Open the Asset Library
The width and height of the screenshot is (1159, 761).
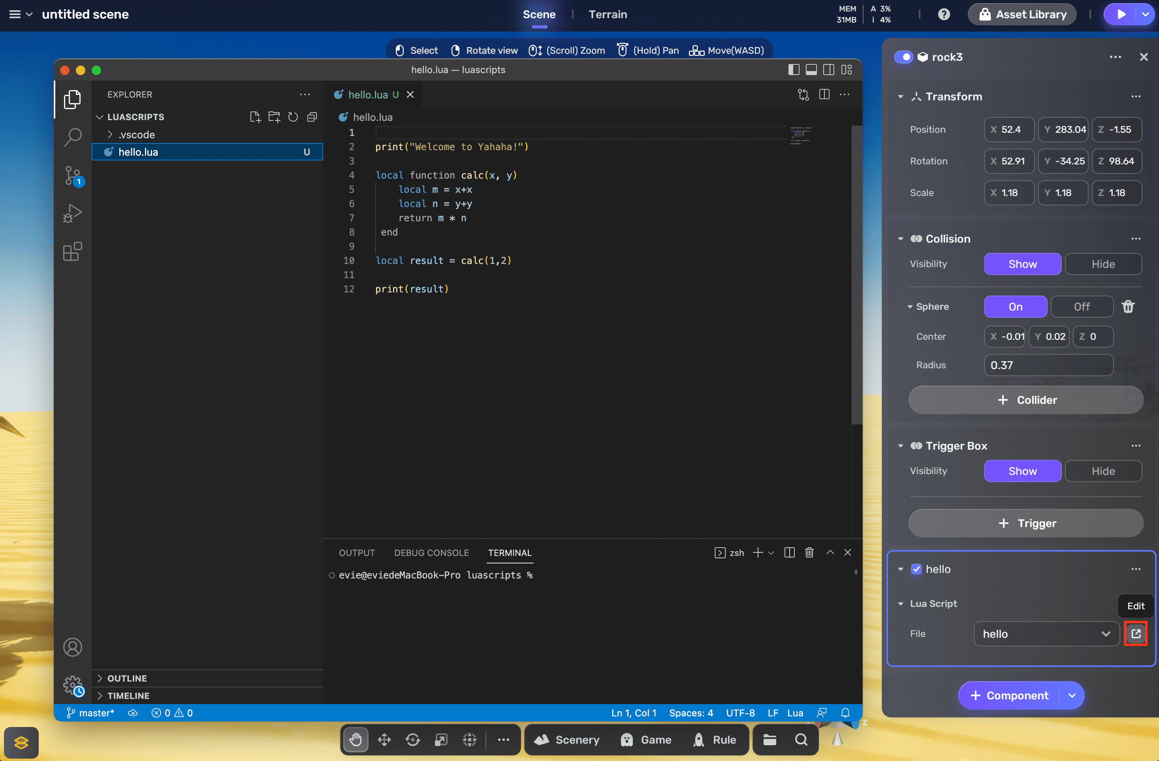pyautogui.click(x=1022, y=14)
